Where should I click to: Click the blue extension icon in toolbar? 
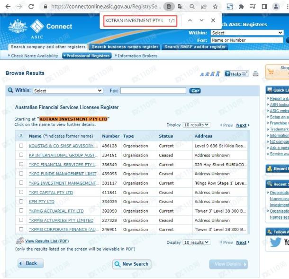click(230, 7)
